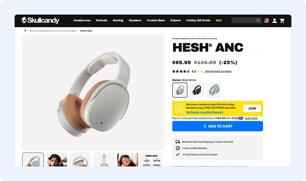Screen dimensions: 306x181
Task: Open the shopping cart icon
Action: pos(282,20)
